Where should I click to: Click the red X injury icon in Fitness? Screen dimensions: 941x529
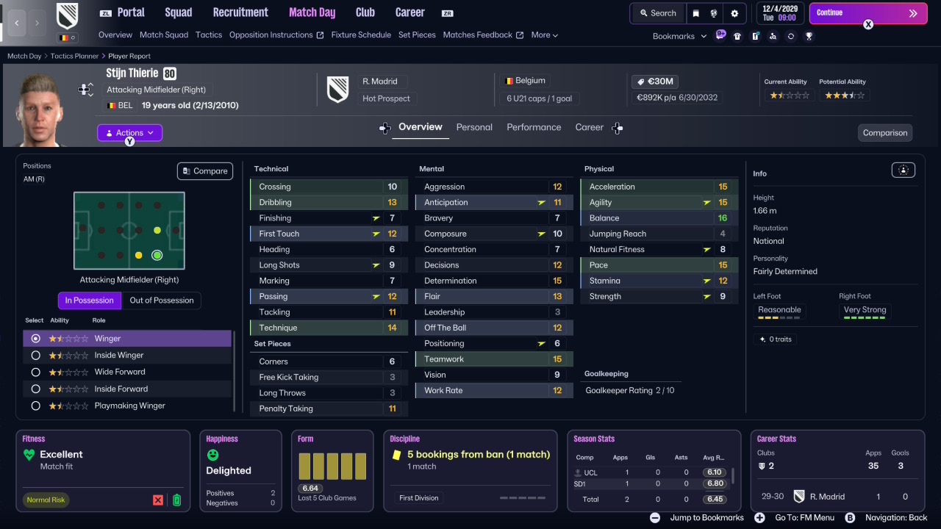(158, 500)
